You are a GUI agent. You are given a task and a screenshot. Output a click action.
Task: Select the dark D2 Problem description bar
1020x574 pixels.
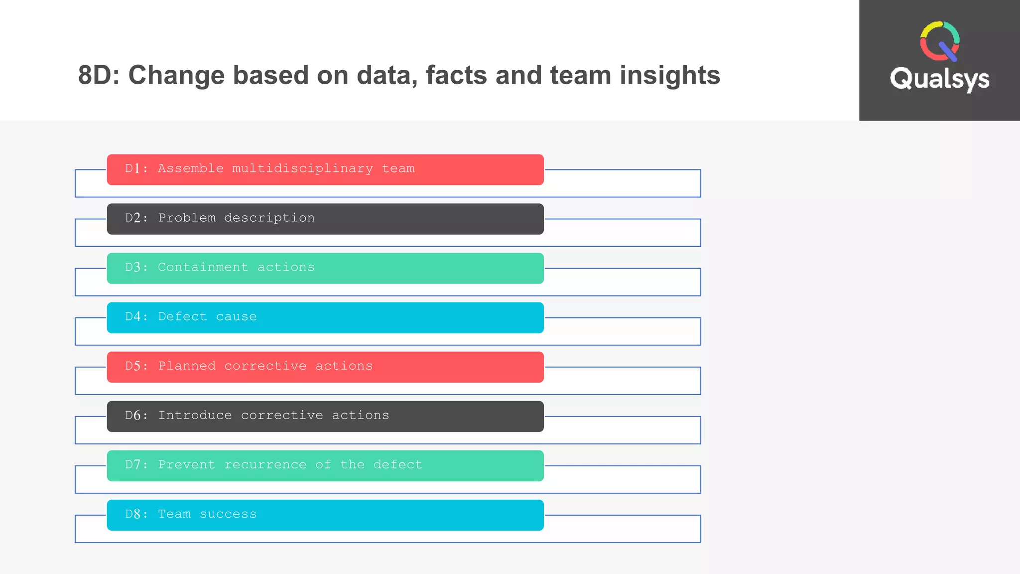325,219
